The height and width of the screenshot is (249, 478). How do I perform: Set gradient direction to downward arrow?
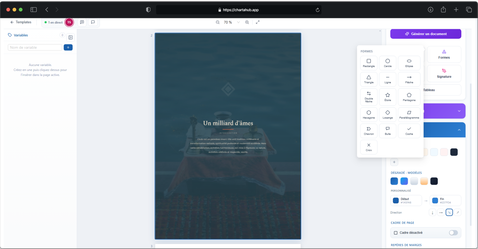(x=432, y=213)
